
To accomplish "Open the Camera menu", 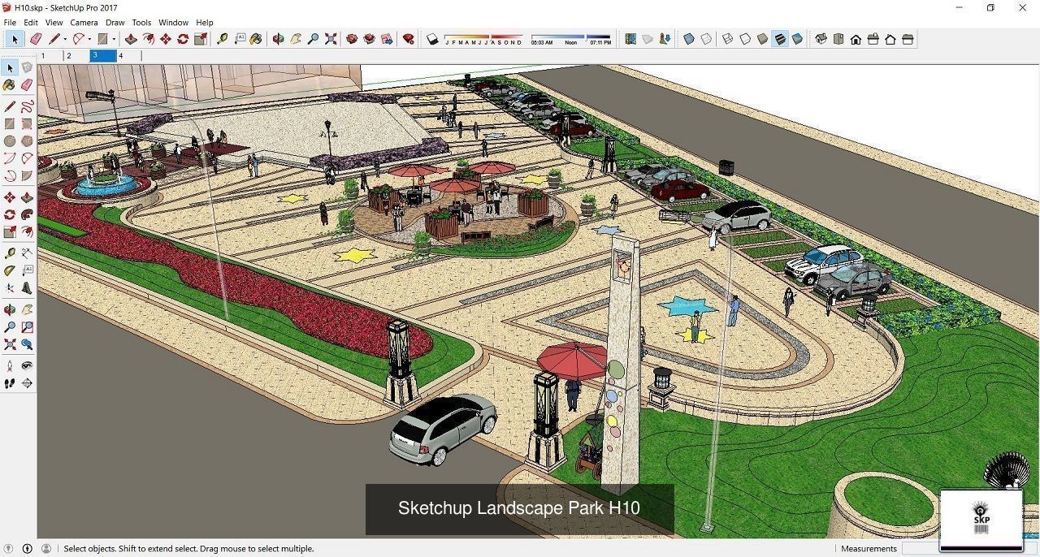I will 84,23.
